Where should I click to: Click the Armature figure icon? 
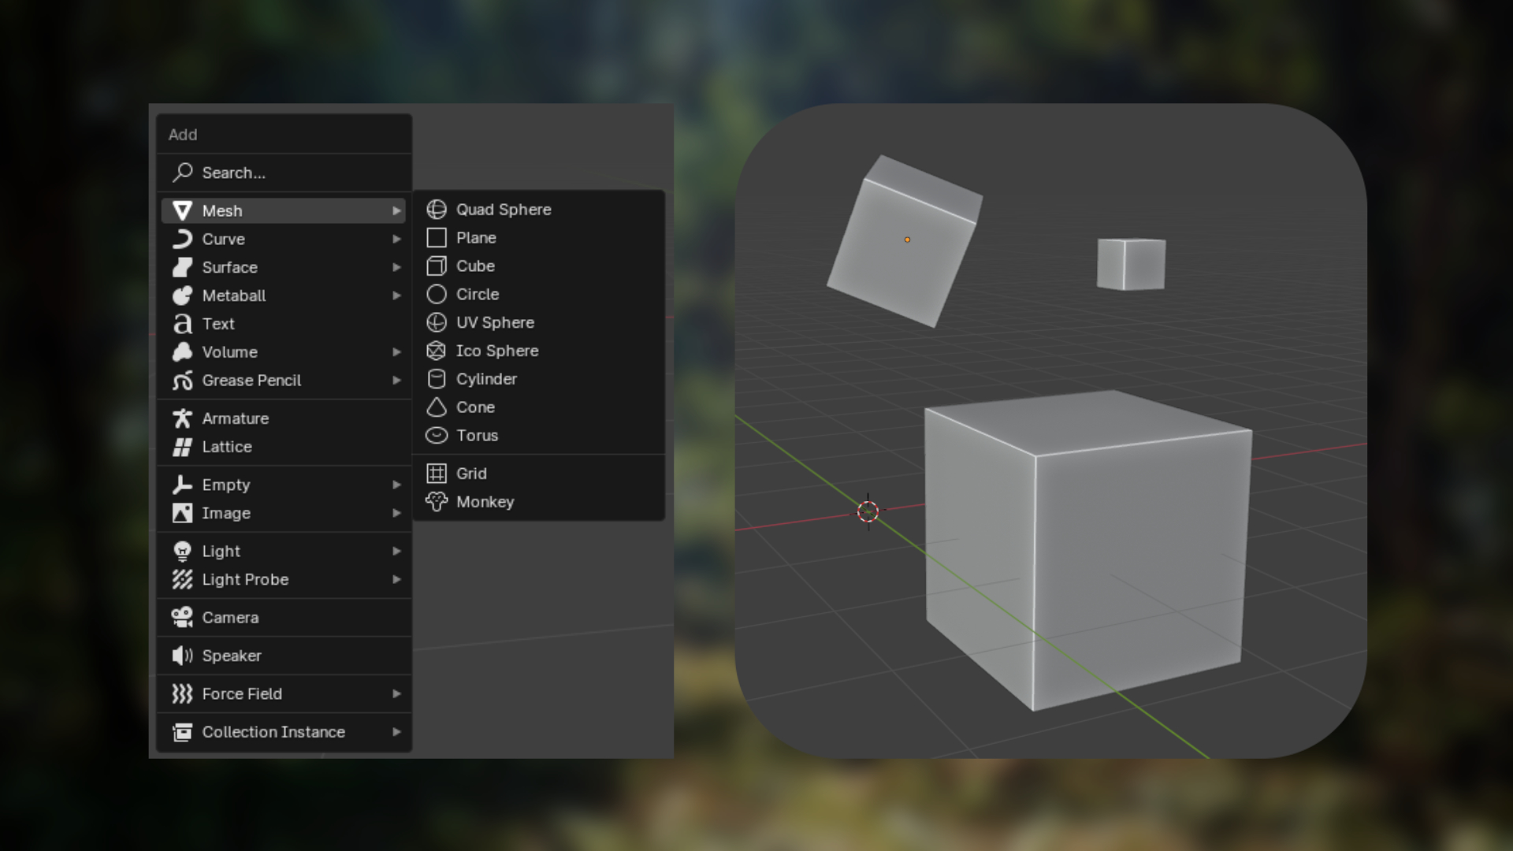(x=182, y=418)
